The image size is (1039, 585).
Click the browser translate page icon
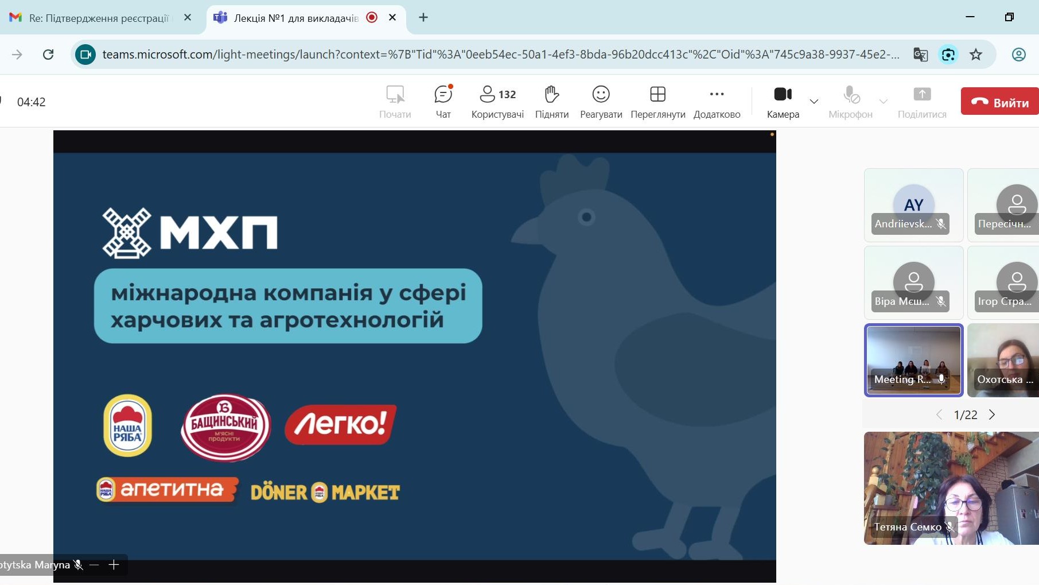click(920, 55)
